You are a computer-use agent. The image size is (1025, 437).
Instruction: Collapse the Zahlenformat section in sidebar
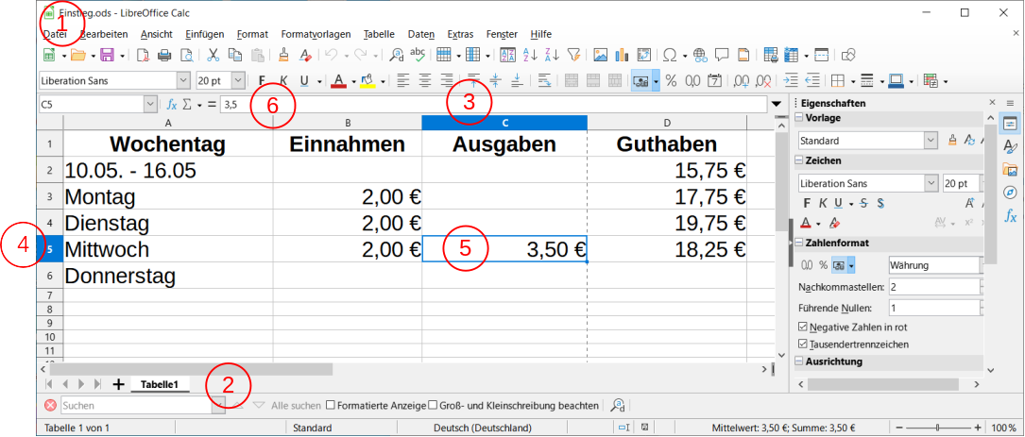(x=798, y=244)
